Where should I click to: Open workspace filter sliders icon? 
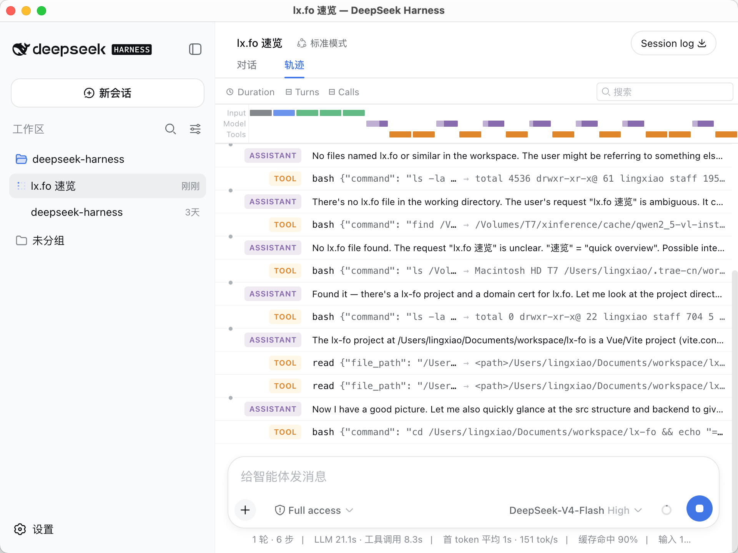point(195,129)
